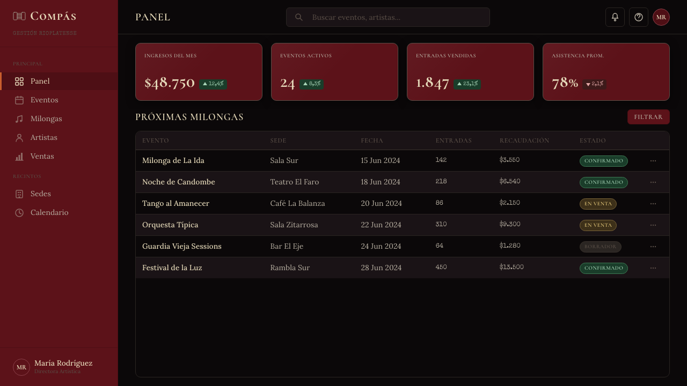Open notifications bell
This screenshot has height=386, width=687.
click(x=615, y=17)
